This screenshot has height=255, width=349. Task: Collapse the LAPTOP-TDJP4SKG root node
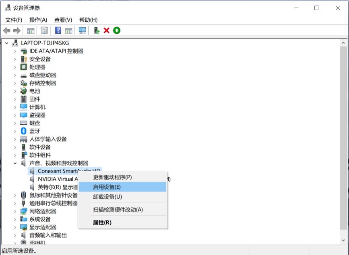tap(7, 43)
